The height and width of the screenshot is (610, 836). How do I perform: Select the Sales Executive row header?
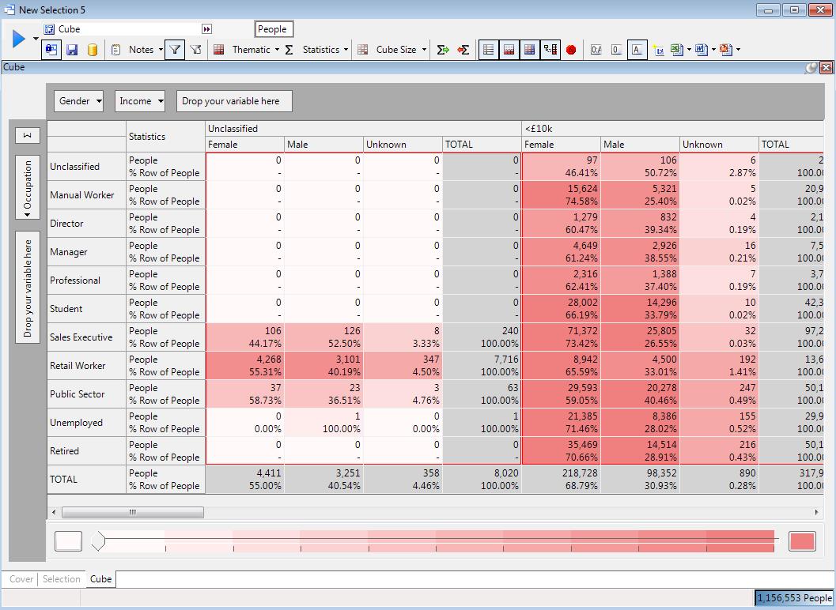click(x=86, y=337)
